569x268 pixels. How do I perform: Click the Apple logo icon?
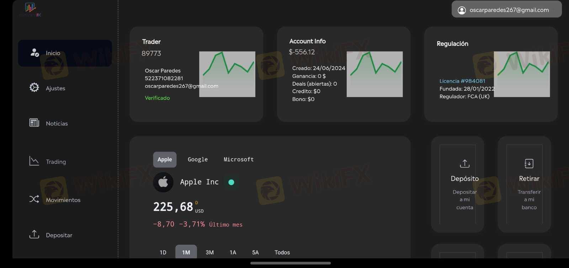163,182
